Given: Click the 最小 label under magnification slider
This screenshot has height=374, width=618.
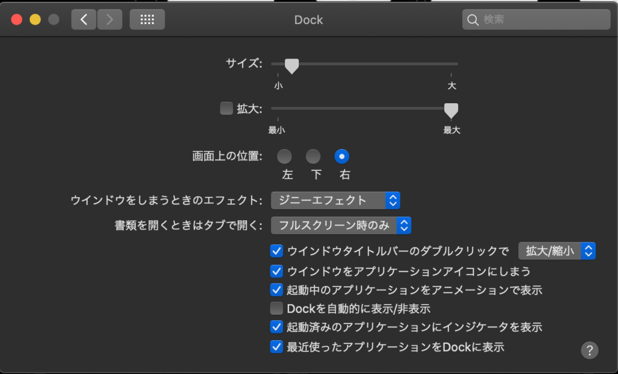Looking at the screenshot, I should tap(276, 130).
